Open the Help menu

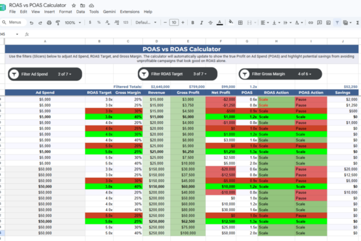tap(148, 12)
